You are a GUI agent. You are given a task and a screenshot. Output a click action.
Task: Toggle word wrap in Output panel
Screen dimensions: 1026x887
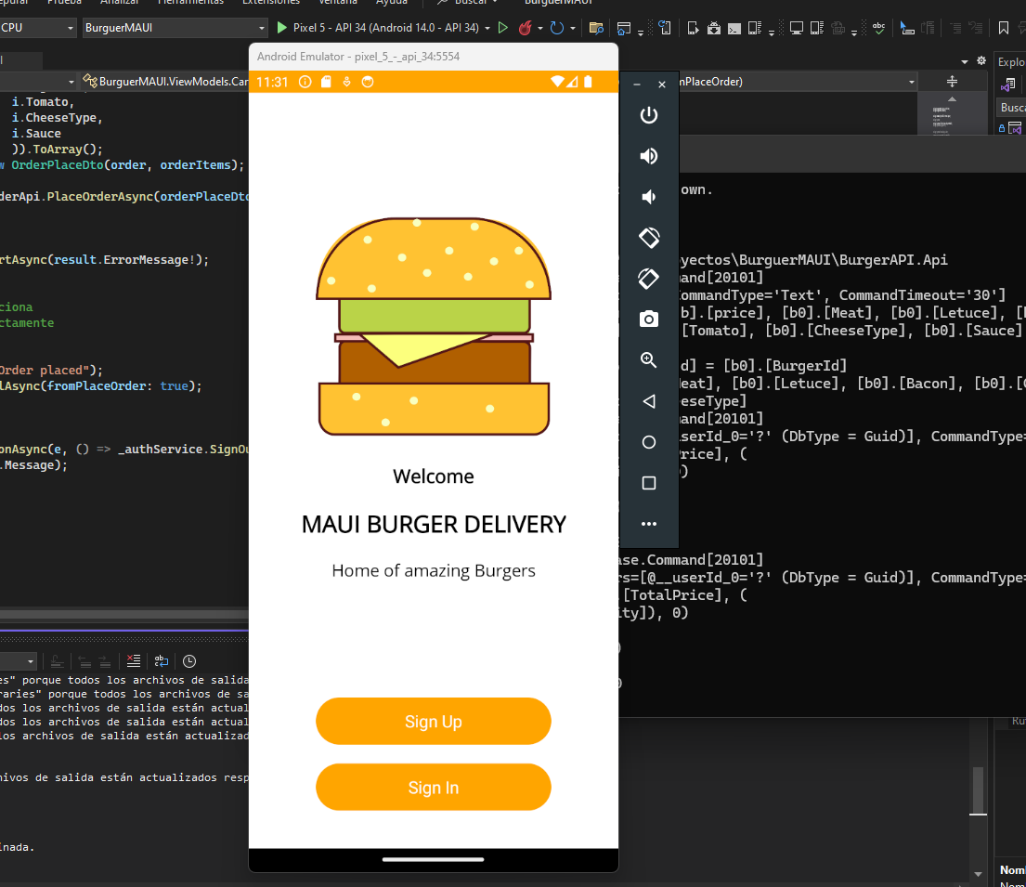161,660
